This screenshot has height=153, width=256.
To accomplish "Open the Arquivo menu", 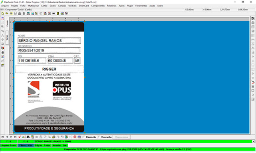I will point(5,6).
